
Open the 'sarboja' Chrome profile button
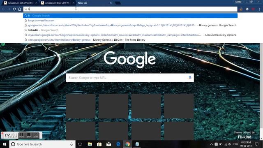[x=238, y=2]
